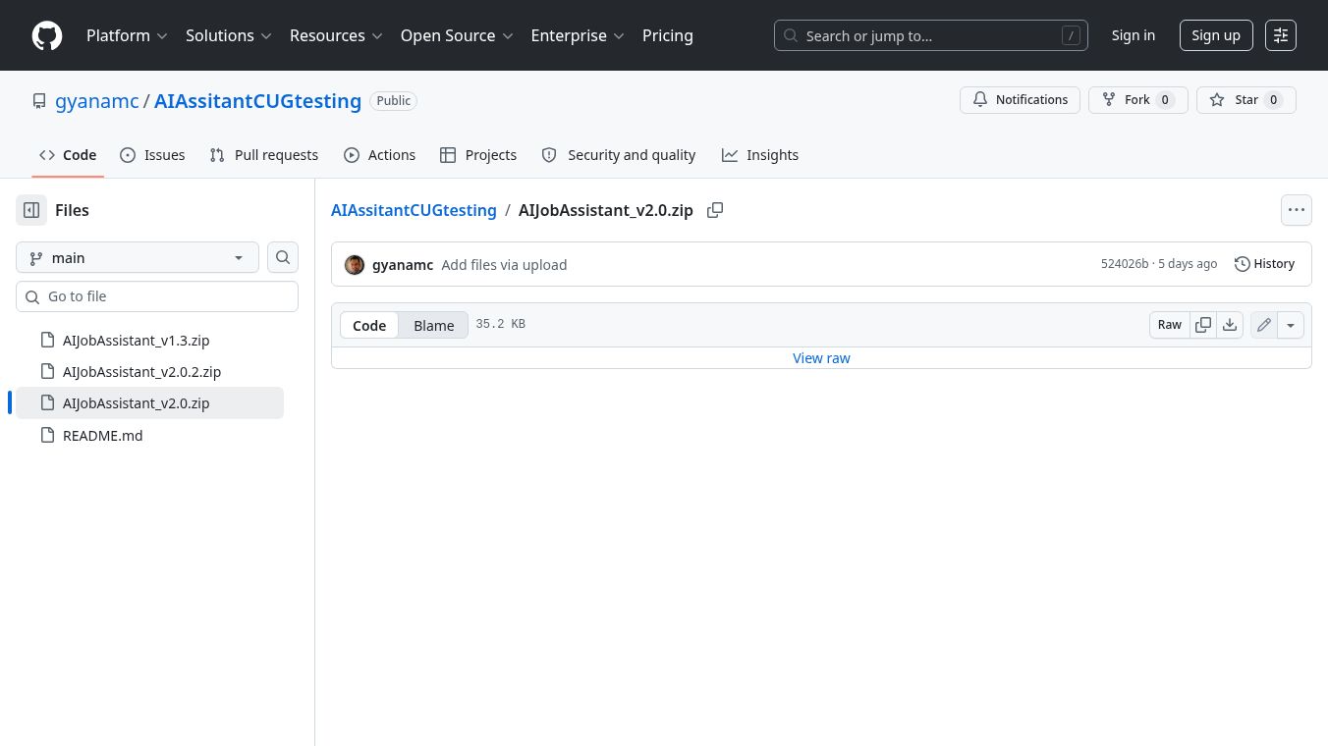Open the 'Add files via upload' commit
Image resolution: width=1328 pixels, height=746 pixels.
504,265
